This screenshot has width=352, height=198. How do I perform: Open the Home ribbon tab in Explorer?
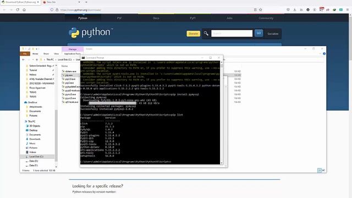tap(35, 54)
